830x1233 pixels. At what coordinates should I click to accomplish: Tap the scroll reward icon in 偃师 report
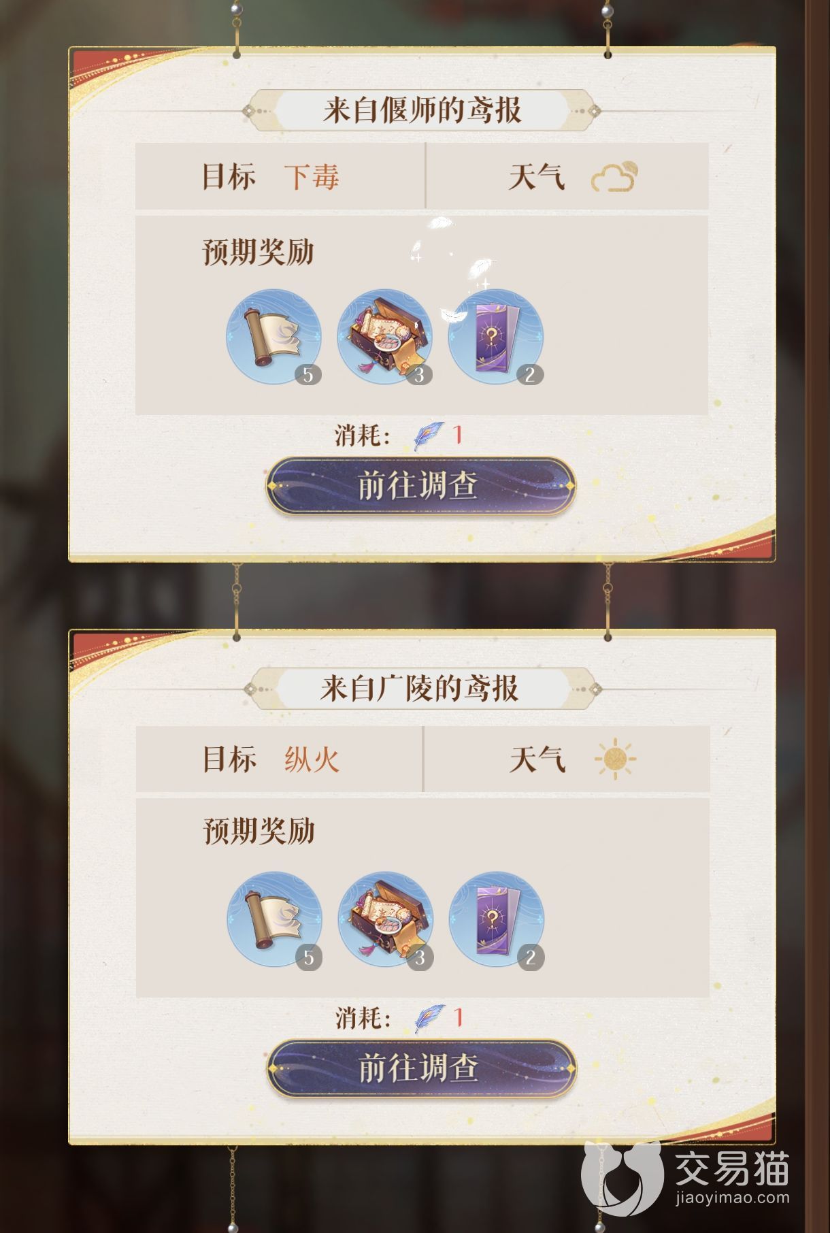point(274,338)
